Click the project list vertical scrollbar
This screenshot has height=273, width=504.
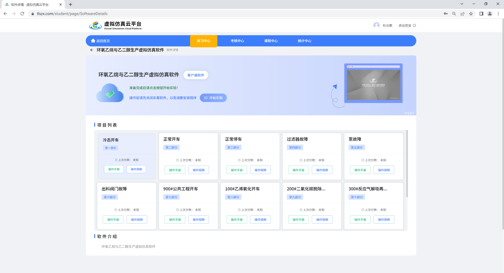point(406,164)
